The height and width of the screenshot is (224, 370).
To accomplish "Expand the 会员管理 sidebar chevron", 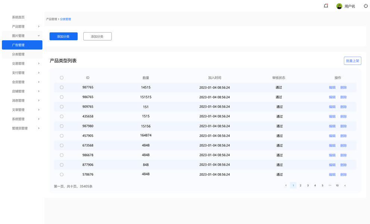I will (39, 82).
